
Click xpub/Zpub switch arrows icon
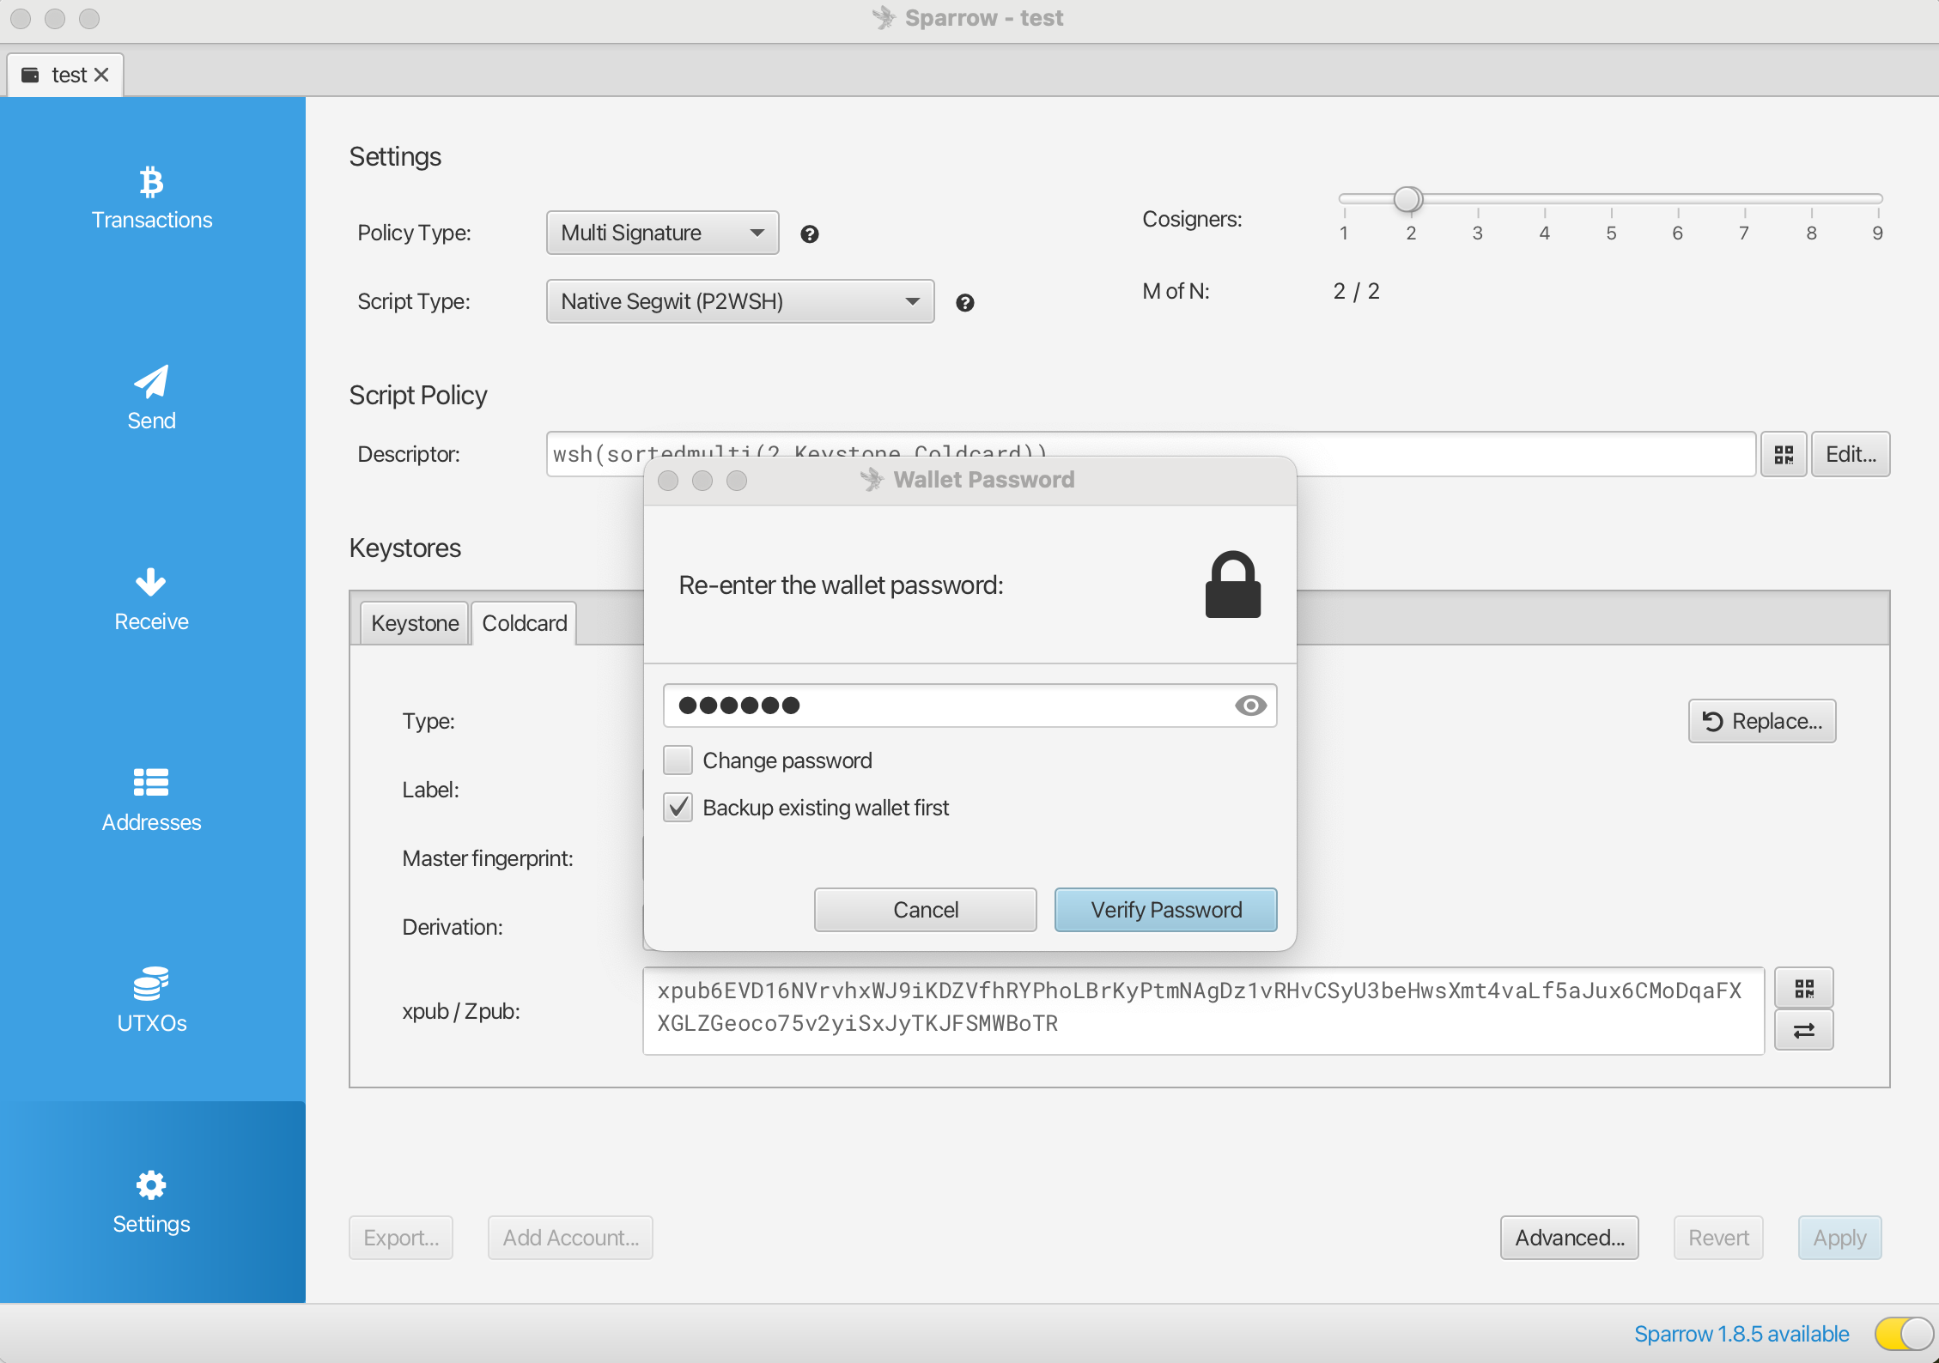tap(1803, 1030)
